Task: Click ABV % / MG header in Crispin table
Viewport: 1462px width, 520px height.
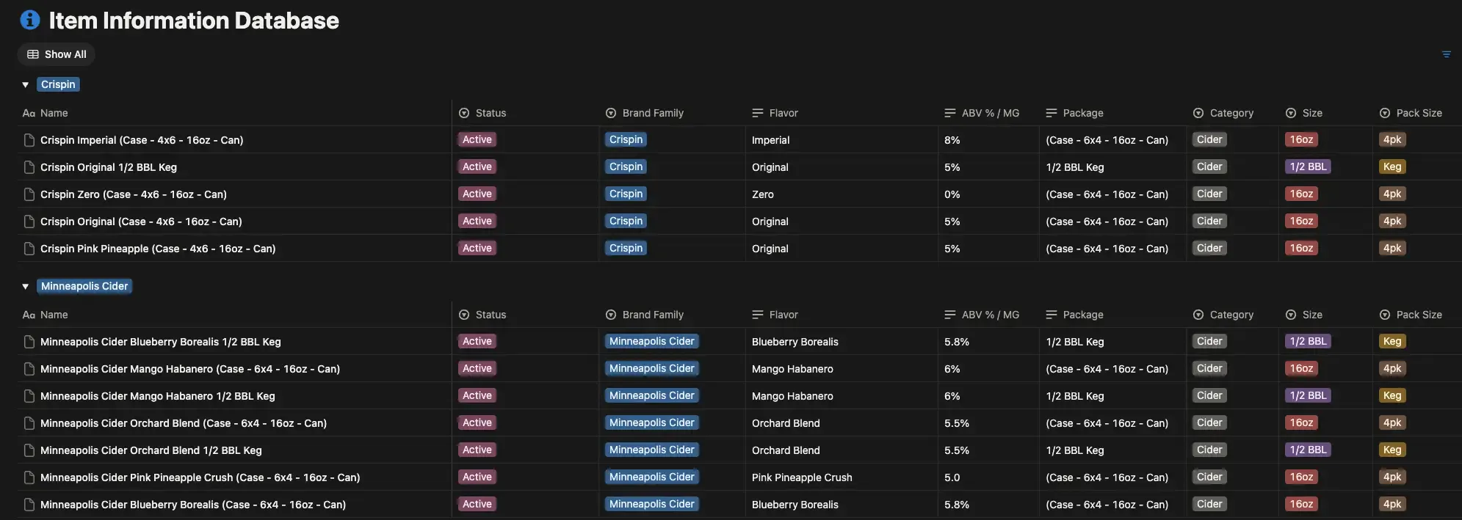Action: [x=982, y=113]
